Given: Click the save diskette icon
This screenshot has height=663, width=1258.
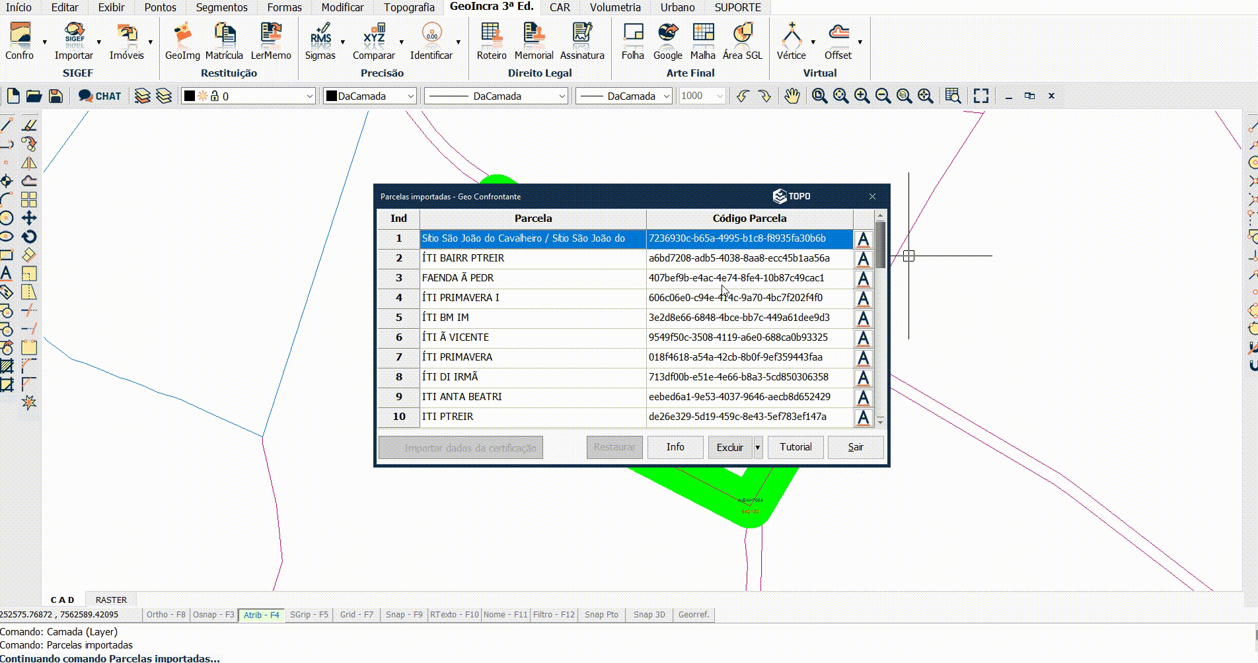Looking at the screenshot, I should 55,96.
